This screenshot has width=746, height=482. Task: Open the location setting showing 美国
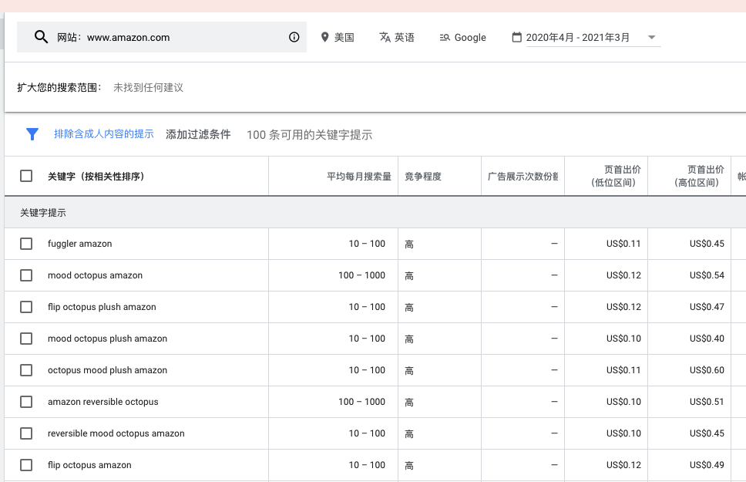(x=338, y=36)
